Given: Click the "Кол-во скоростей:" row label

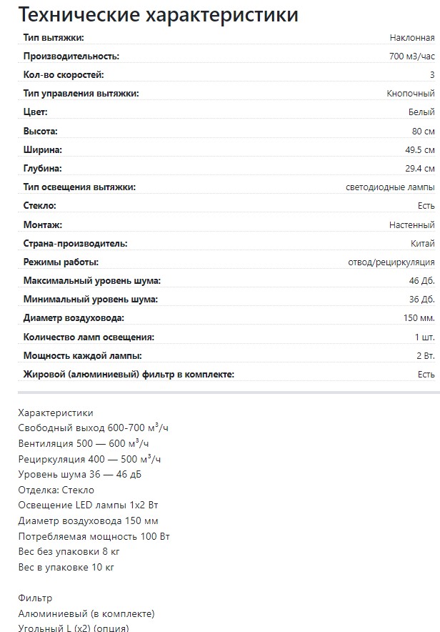Looking at the screenshot, I should coord(64,75).
